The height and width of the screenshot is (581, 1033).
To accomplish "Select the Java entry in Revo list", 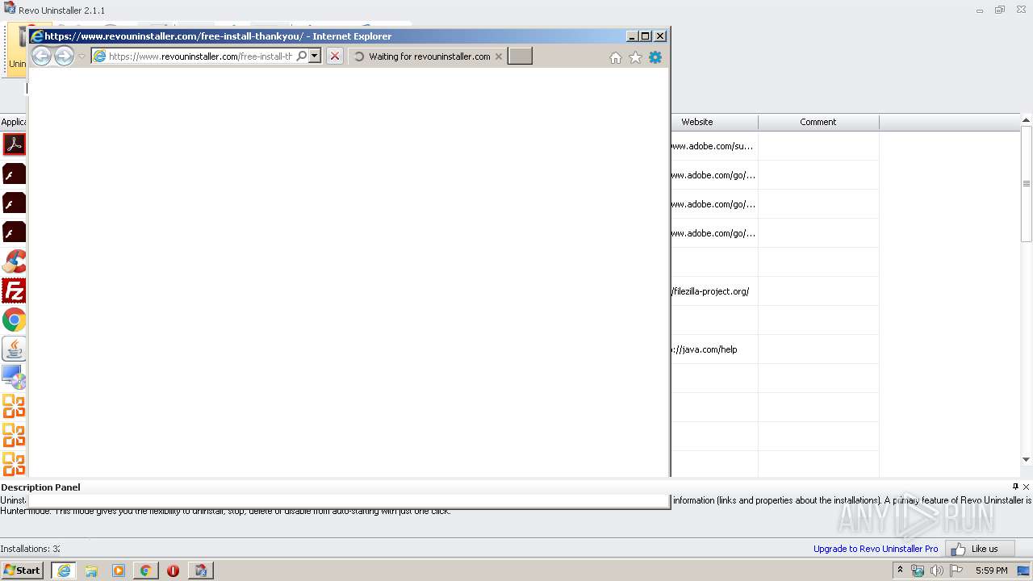I will pyautogui.click(x=14, y=349).
